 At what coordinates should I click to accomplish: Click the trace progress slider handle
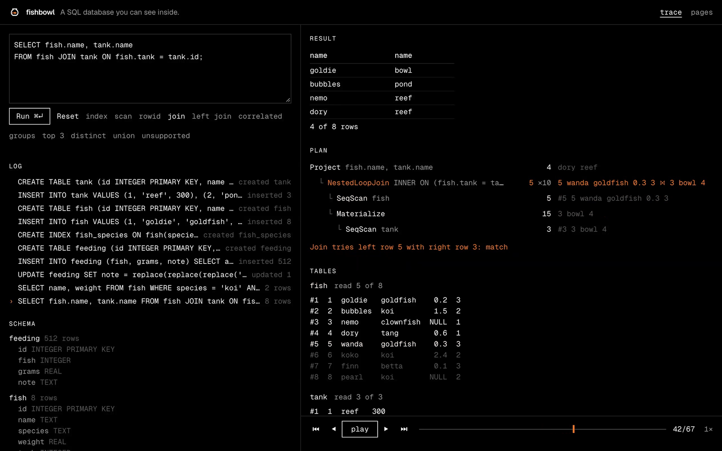[x=574, y=429]
